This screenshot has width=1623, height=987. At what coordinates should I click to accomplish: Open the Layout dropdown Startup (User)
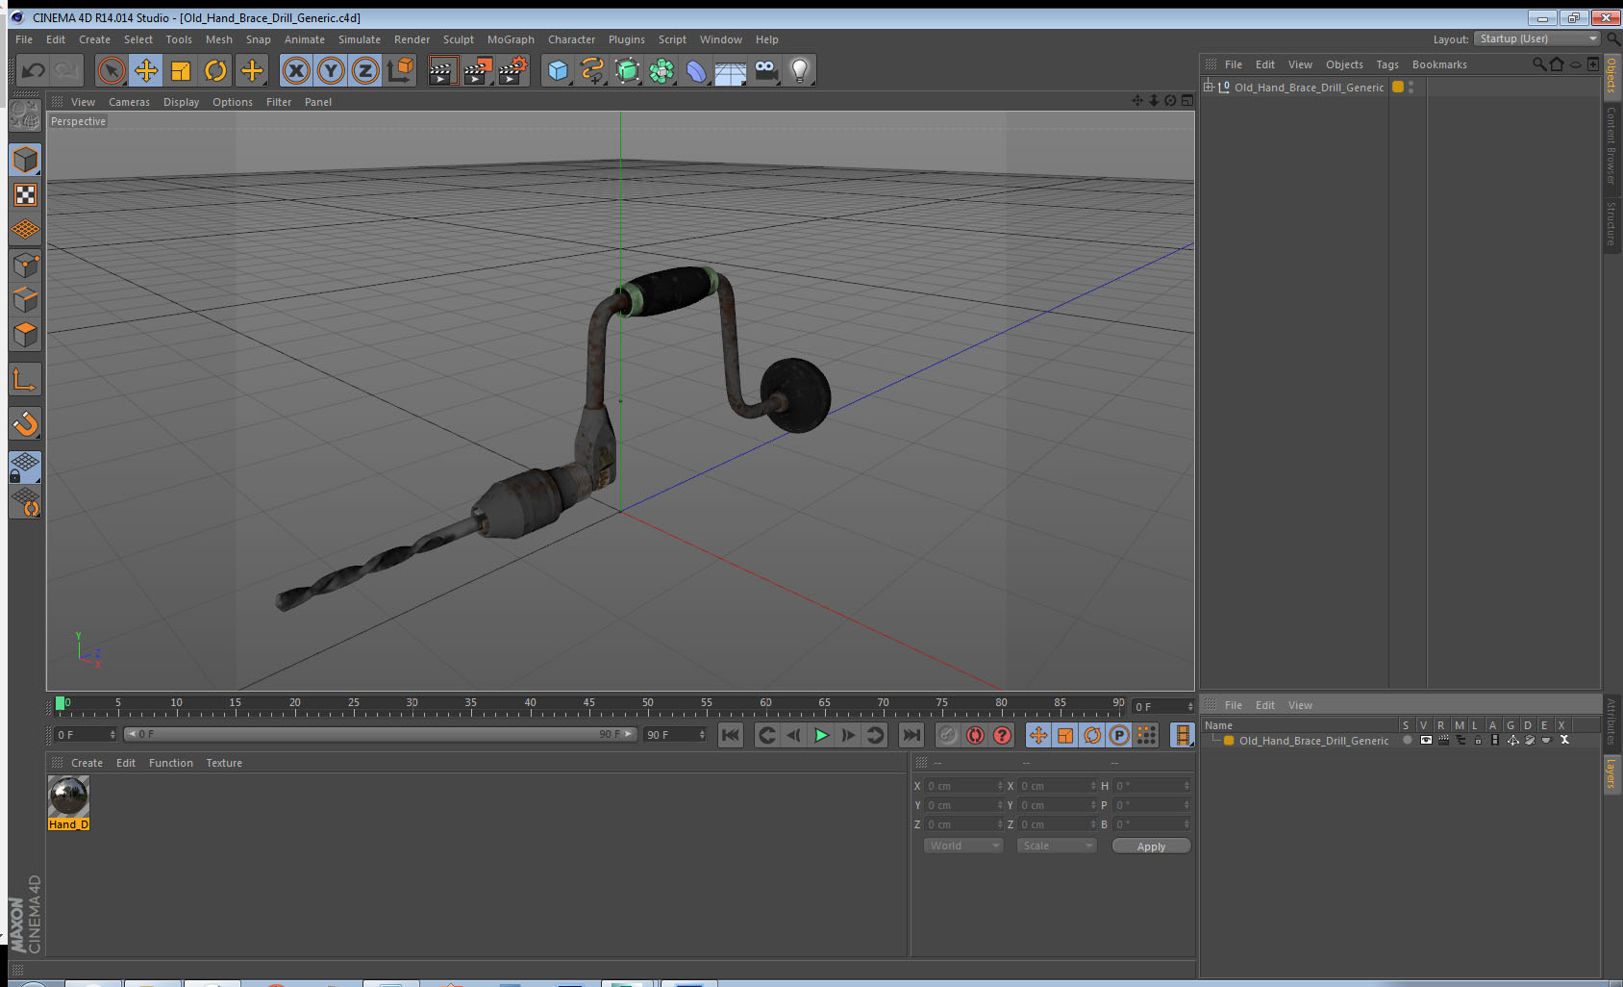click(x=1538, y=38)
